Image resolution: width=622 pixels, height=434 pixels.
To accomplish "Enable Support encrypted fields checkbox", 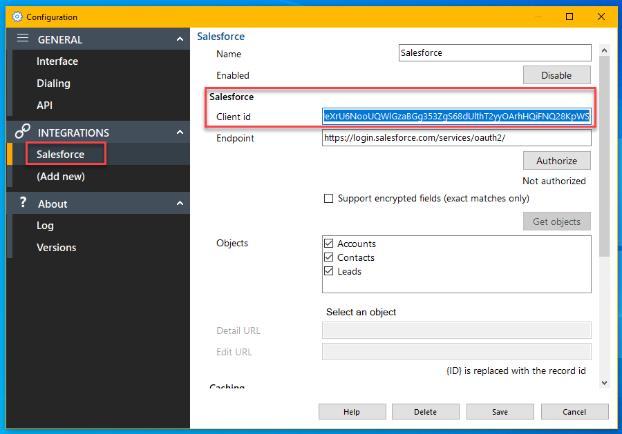I will click(x=329, y=199).
